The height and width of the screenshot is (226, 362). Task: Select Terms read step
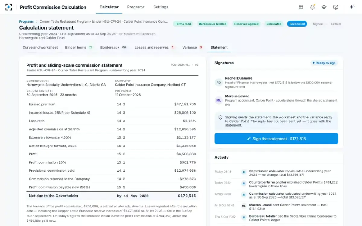click(x=183, y=24)
